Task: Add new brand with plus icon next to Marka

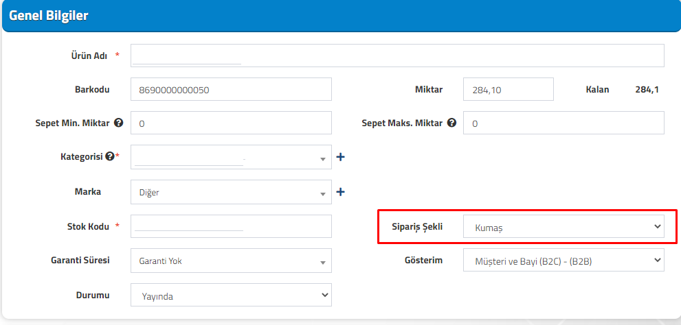Action: tap(341, 191)
